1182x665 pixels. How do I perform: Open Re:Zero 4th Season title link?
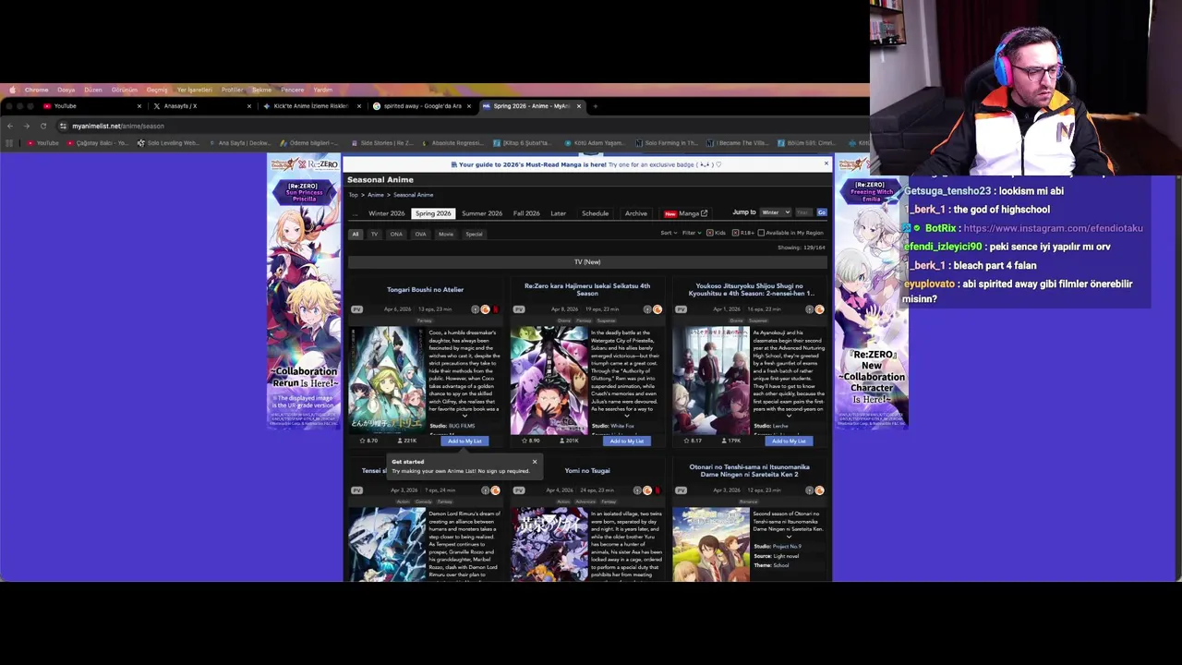(587, 290)
